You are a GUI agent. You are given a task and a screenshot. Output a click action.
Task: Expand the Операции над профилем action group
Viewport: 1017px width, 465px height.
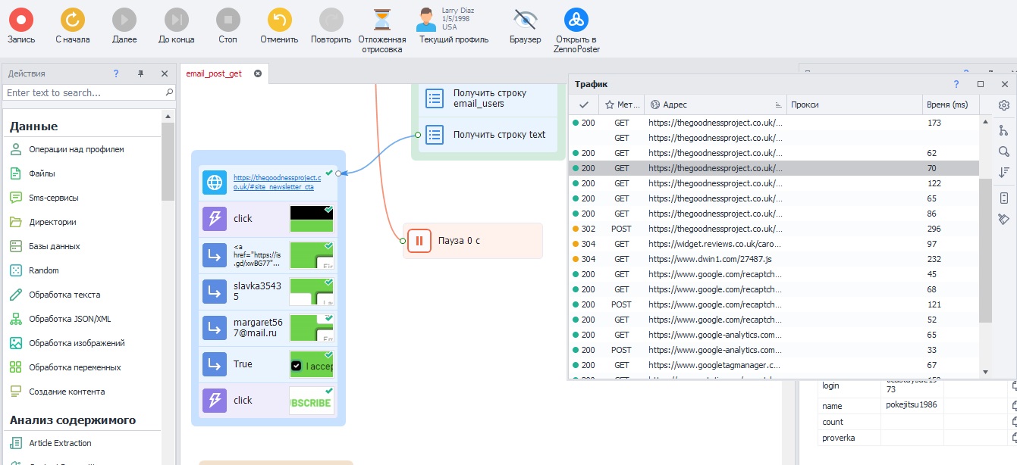pos(76,149)
